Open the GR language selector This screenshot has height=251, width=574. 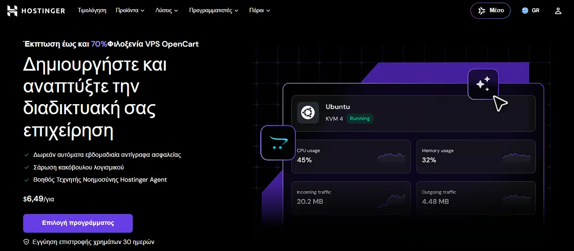[531, 10]
